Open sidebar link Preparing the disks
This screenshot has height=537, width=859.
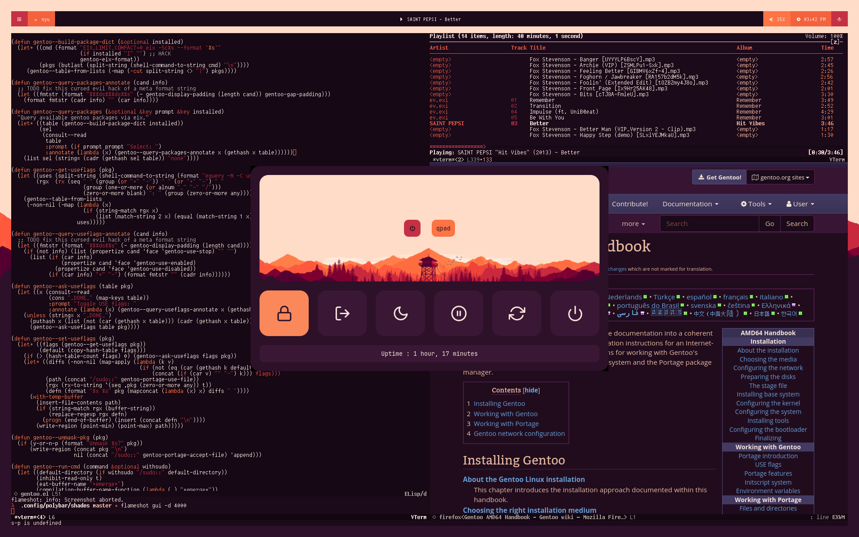768,377
